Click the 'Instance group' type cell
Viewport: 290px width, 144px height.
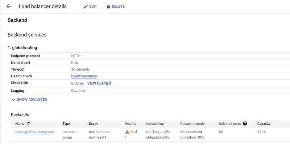70,135
